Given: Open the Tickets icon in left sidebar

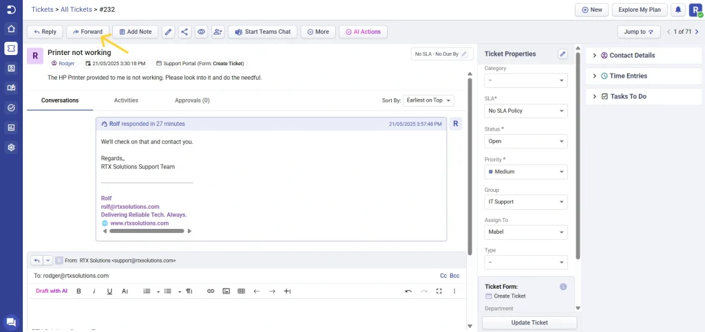Looking at the screenshot, I should pos(11,48).
